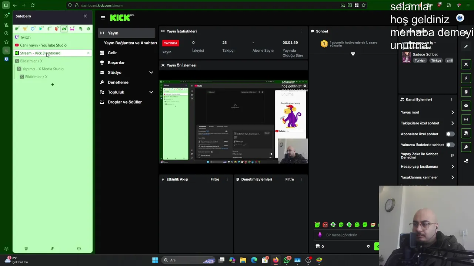Open Sidebery settings gear in panel bar
This screenshot has width=474, height=266.
coord(88,29)
